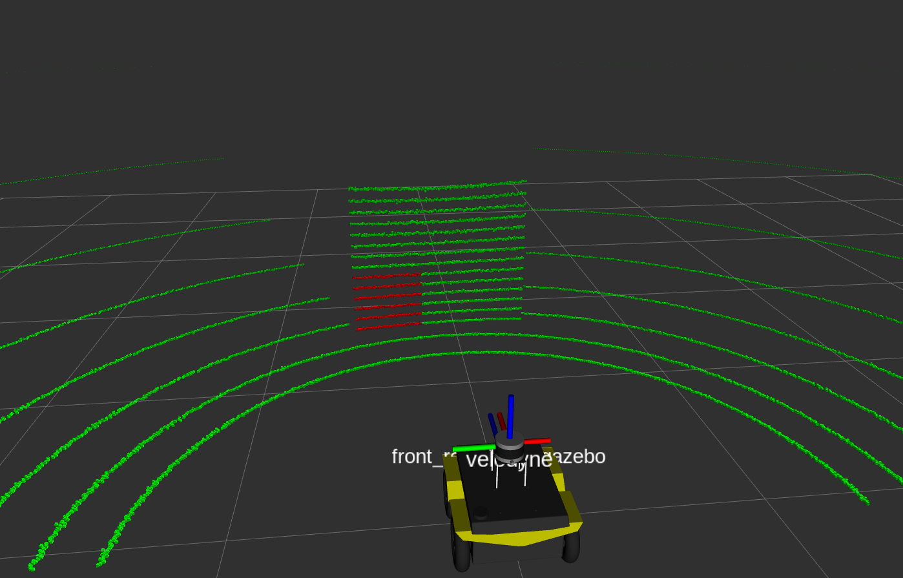Click the dark red tilted axis behind sensor
The height and width of the screenshot is (578, 903).
tap(501, 421)
